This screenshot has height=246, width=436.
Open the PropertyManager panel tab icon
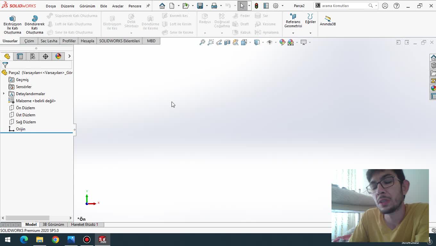click(20, 56)
